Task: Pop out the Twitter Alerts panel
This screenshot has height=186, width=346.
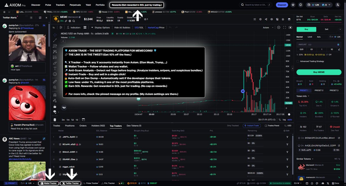Action: tap(40, 18)
